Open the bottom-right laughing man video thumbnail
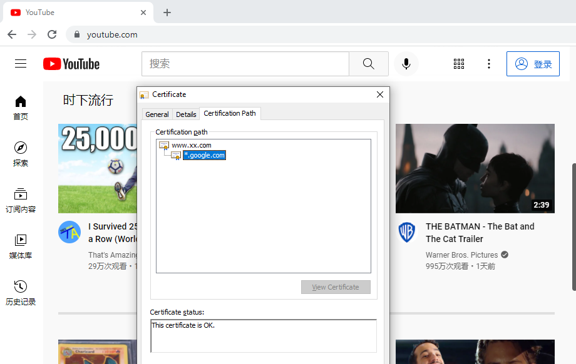 tap(475, 351)
